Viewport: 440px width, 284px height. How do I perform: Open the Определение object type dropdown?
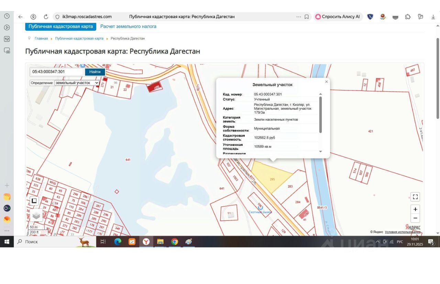(x=77, y=83)
